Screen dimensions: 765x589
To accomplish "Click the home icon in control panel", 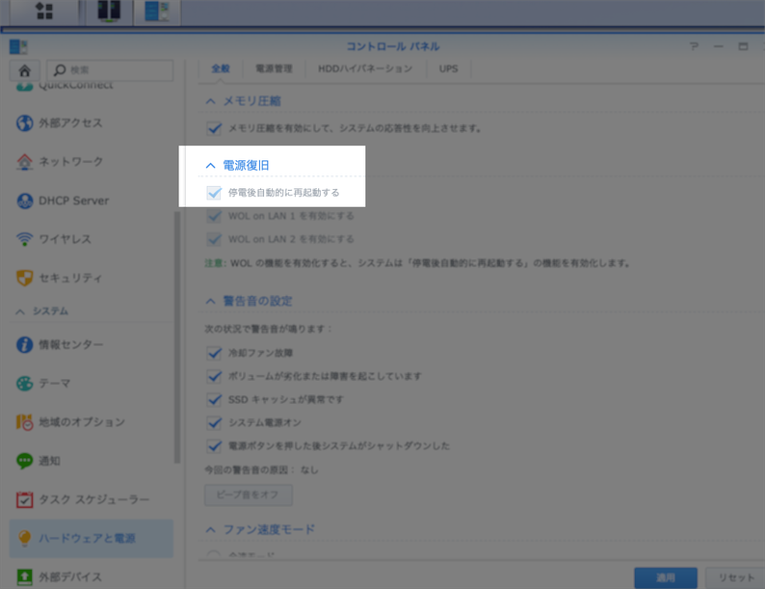I will click(x=25, y=70).
